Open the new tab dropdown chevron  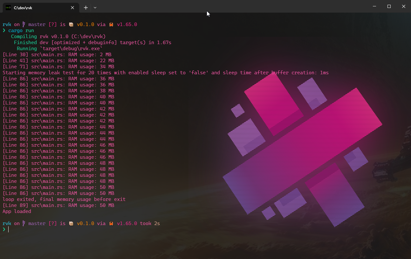95,7
